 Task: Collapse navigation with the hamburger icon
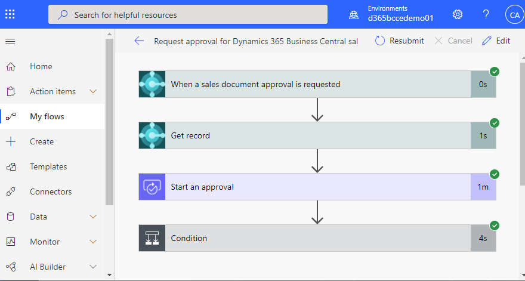(10, 42)
